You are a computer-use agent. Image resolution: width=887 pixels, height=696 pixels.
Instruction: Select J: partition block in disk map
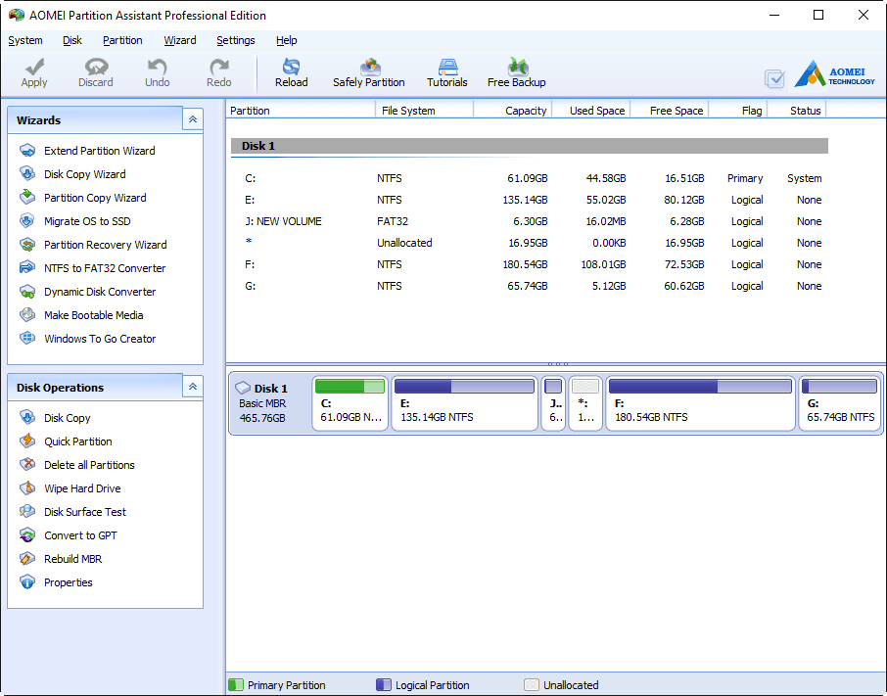553,403
